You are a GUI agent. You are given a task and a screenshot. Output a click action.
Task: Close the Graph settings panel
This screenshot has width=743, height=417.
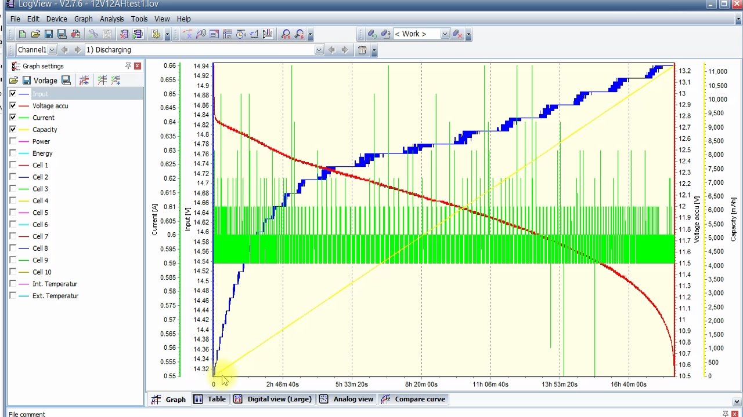tap(138, 66)
